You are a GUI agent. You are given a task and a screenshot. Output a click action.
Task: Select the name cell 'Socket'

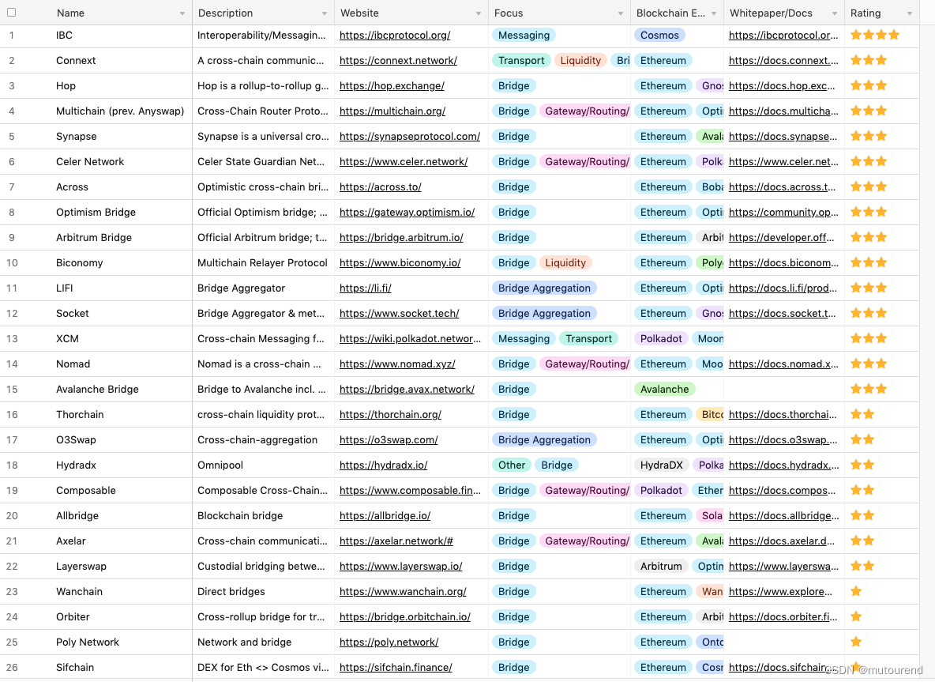tap(72, 313)
